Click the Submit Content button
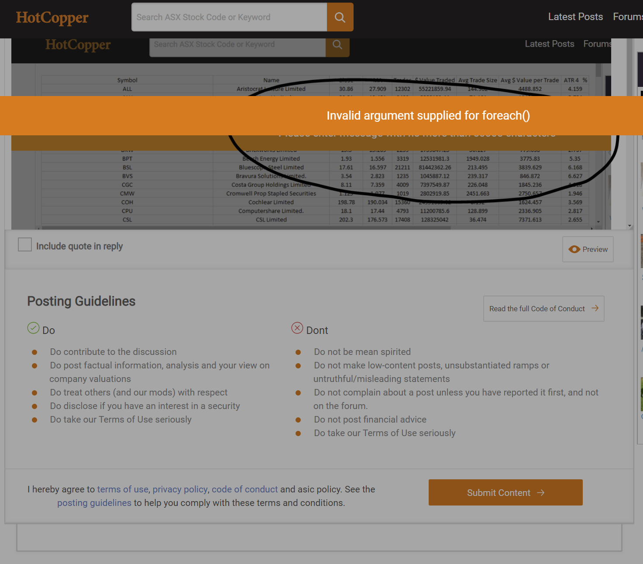 (505, 492)
